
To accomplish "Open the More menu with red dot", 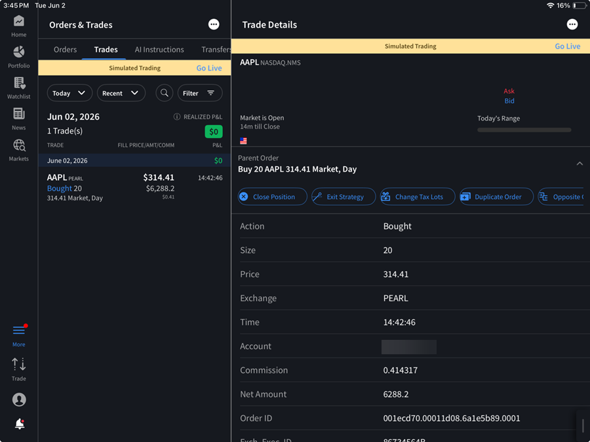I will [x=19, y=337].
